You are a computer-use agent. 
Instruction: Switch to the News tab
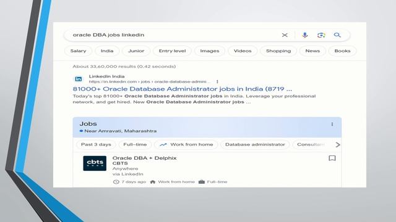(312, 51)
